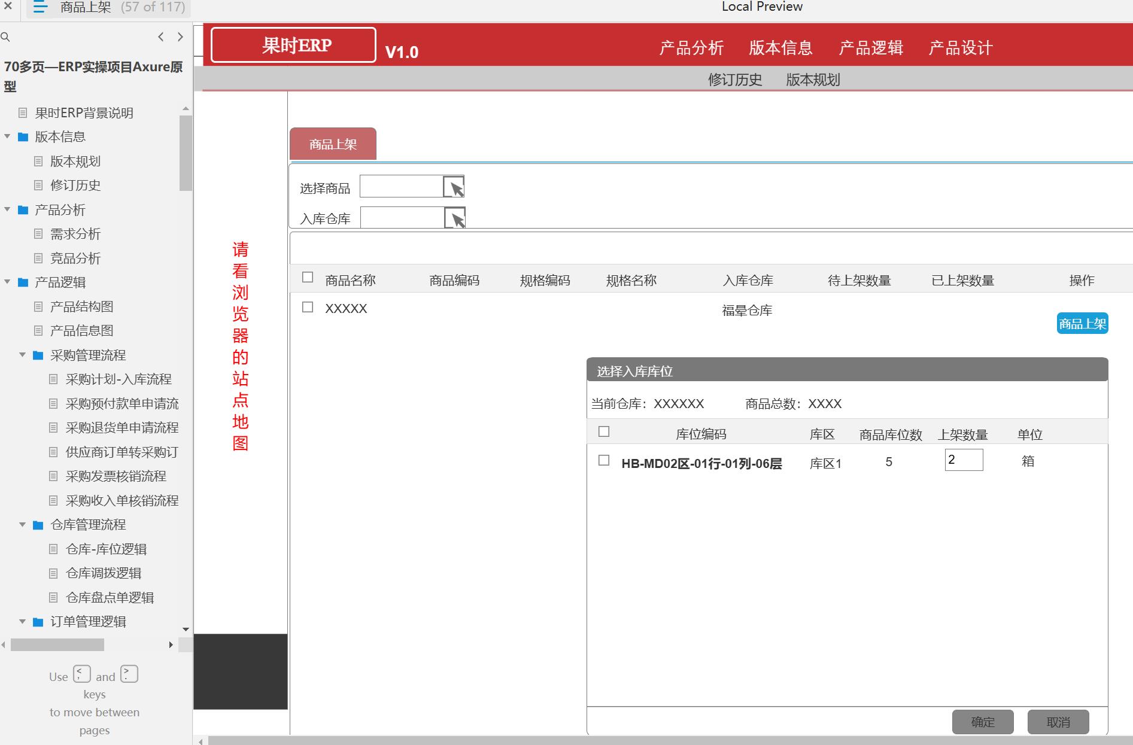Viewport: 1133px width, 745px height.
Task: Select the 产品分析 folder
Action: (60, 210)
